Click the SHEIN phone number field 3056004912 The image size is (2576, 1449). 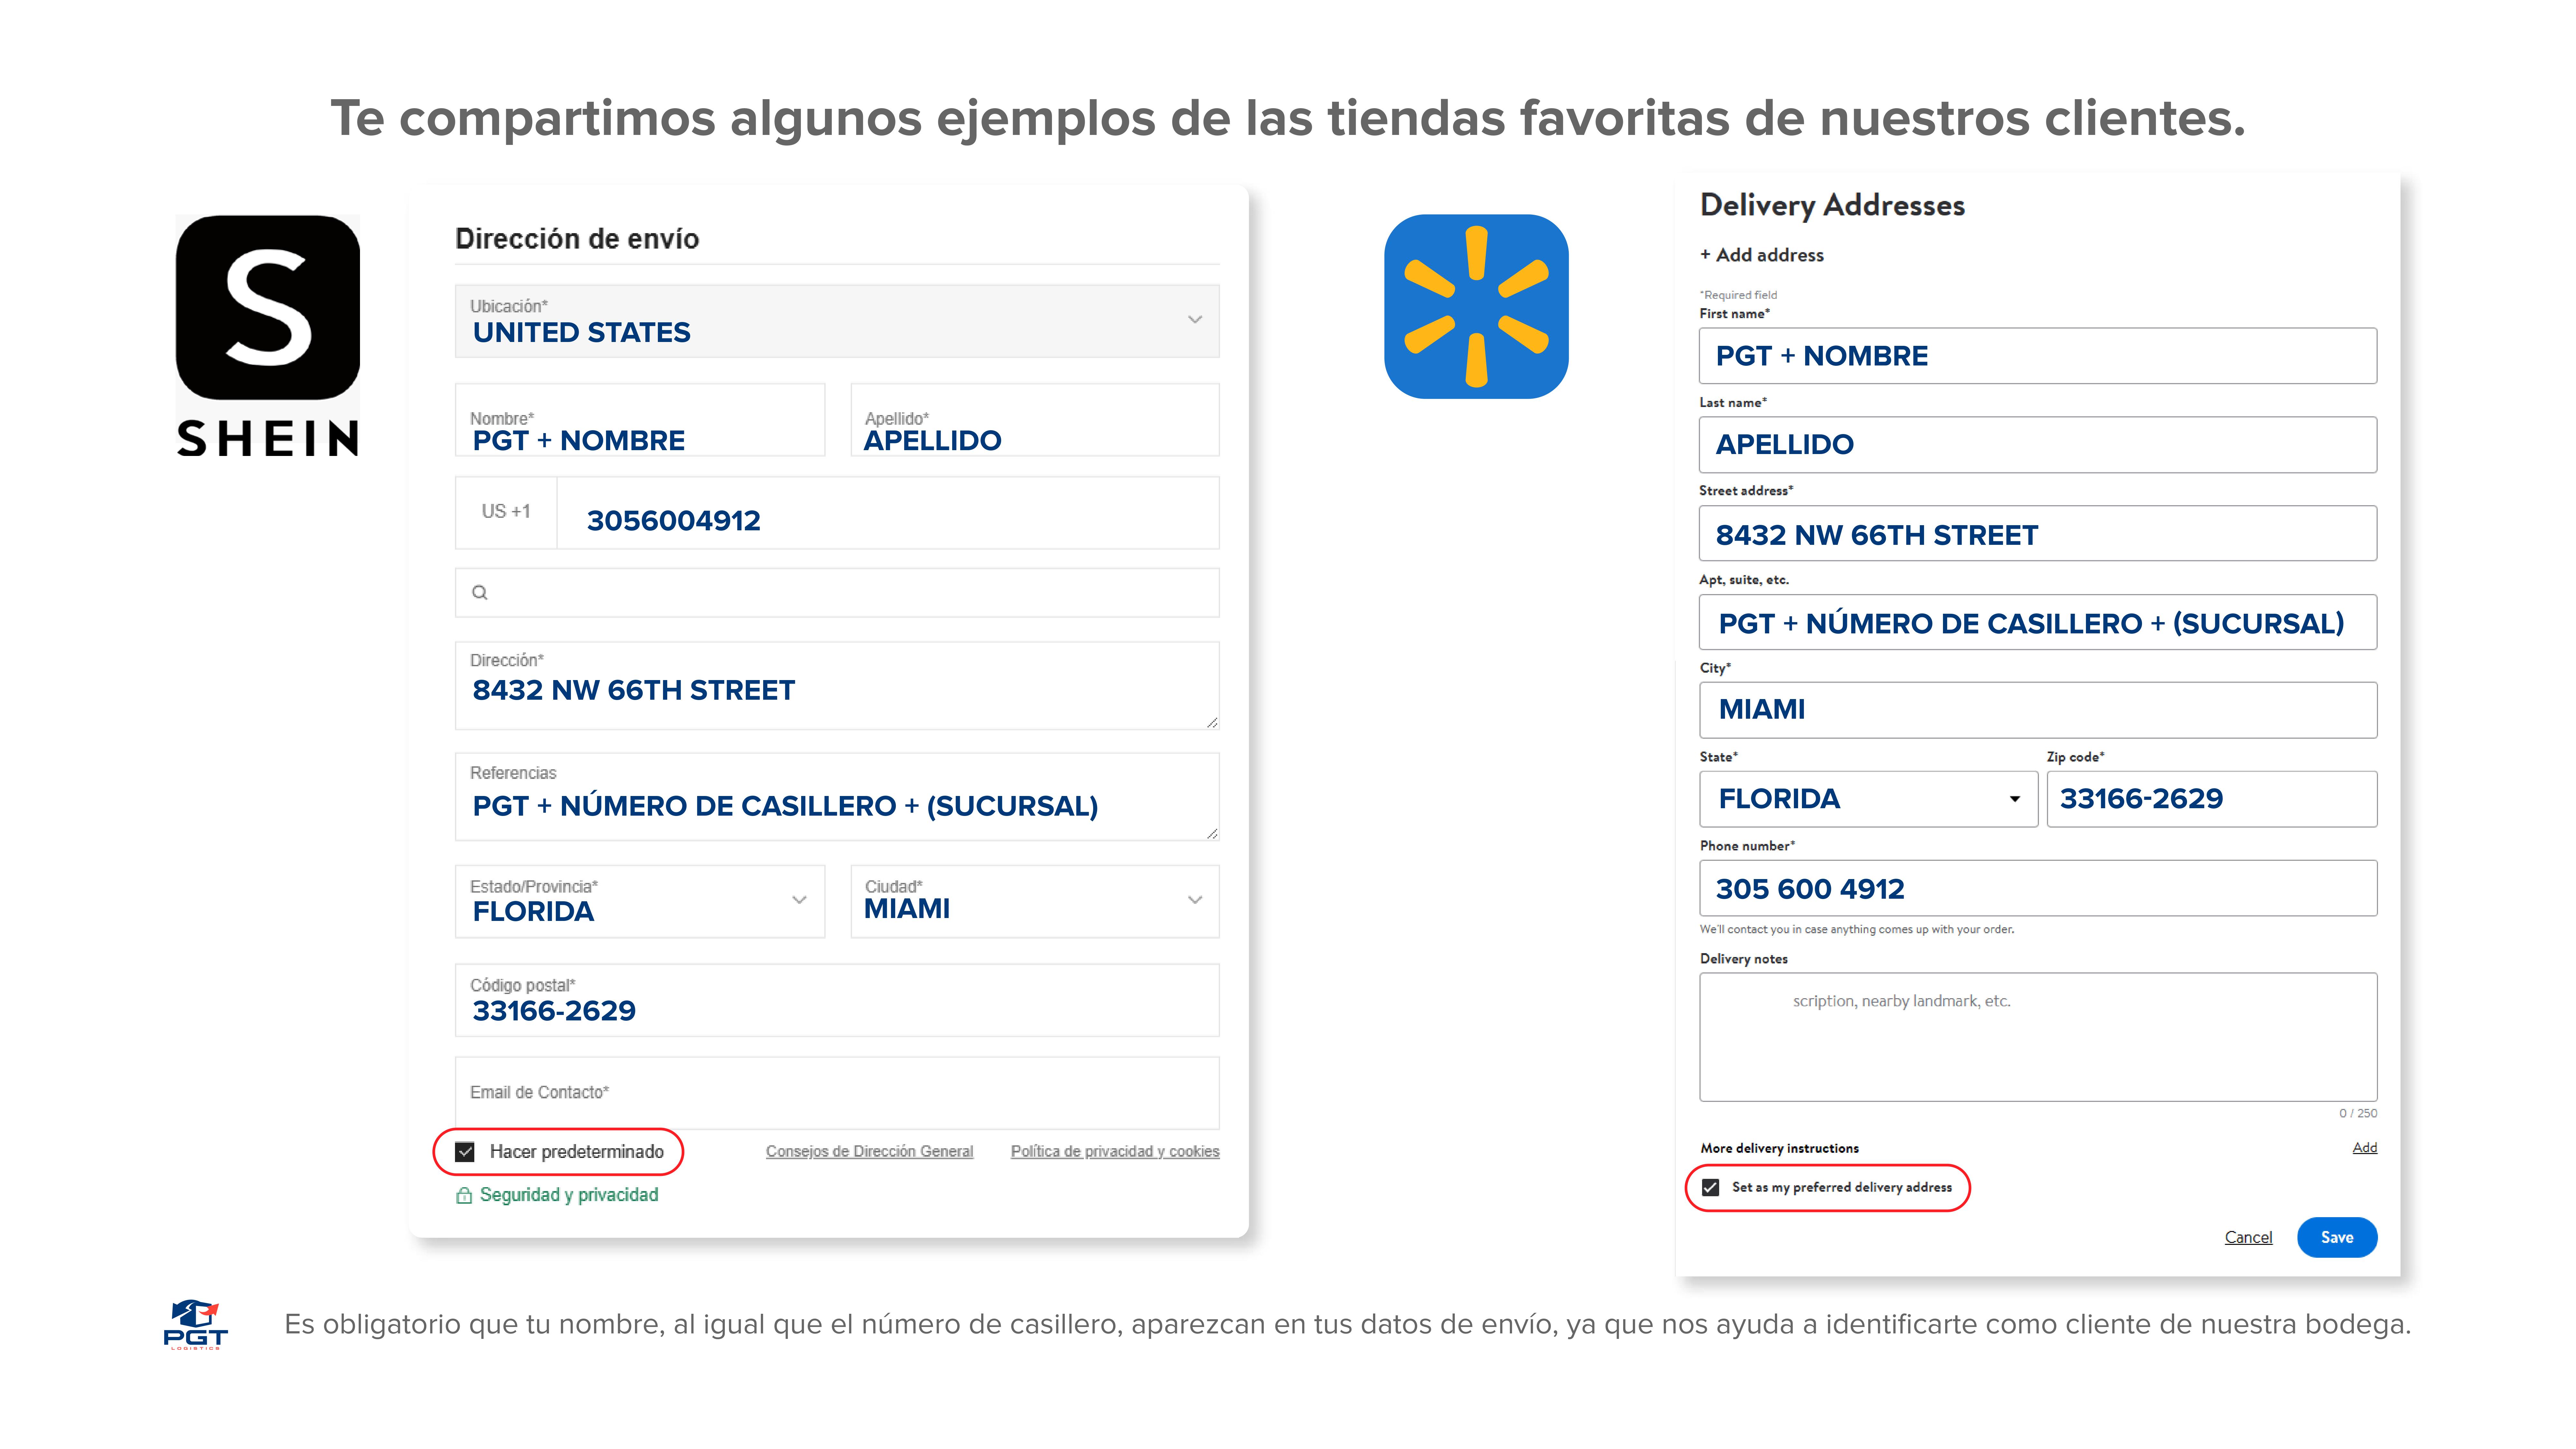[x=888, y=513]
